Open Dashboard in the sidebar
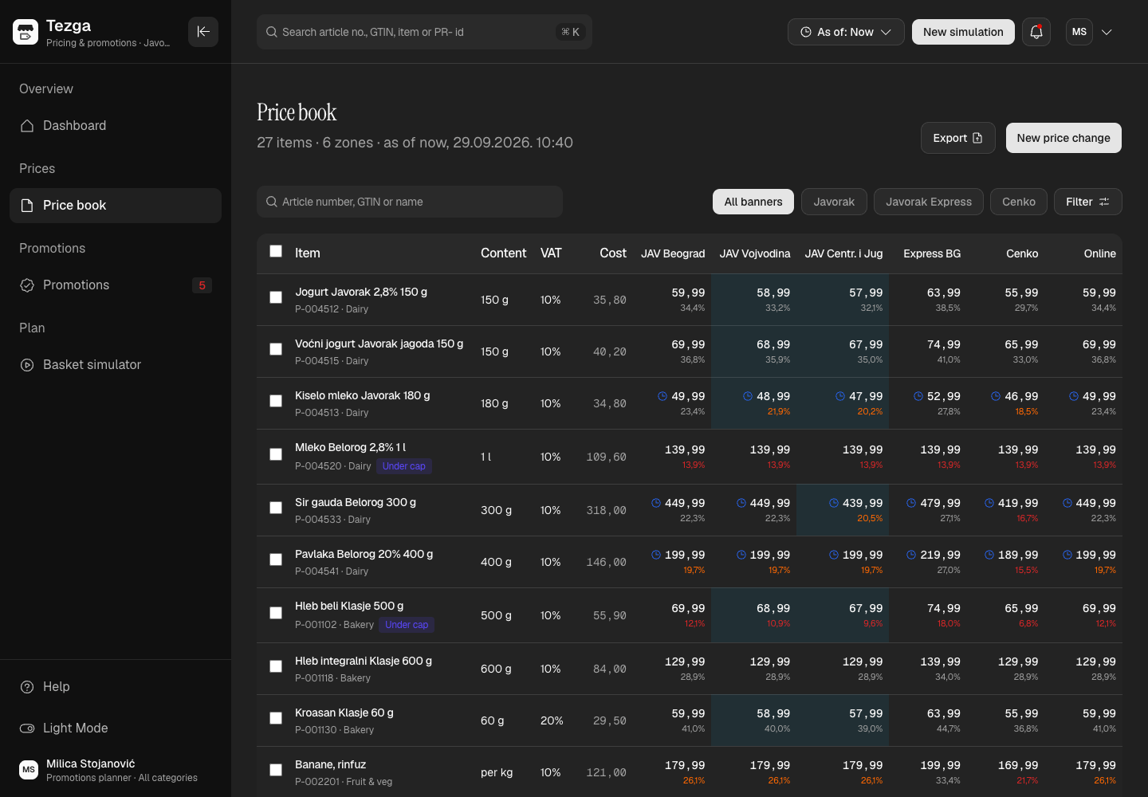 pyautogui.click(x=116, y=126)
